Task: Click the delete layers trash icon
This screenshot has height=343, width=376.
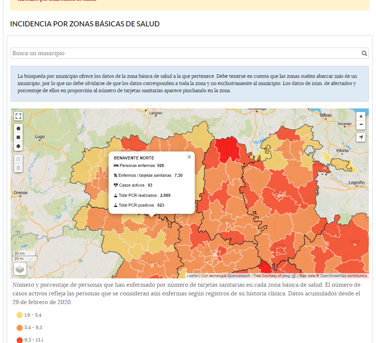Action: coord(18,168)
